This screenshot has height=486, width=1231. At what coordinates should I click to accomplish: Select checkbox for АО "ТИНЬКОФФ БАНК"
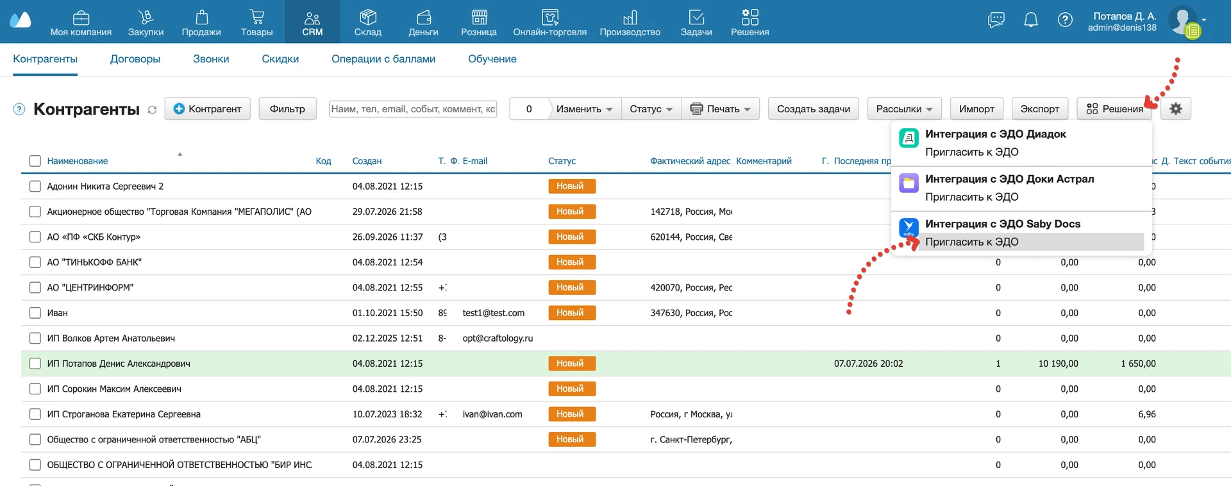click(x=35, y=262)
